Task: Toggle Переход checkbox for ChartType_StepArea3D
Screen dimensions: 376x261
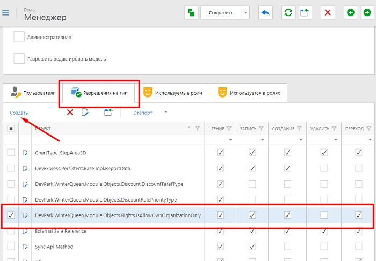Action: [x=358, y=152]
